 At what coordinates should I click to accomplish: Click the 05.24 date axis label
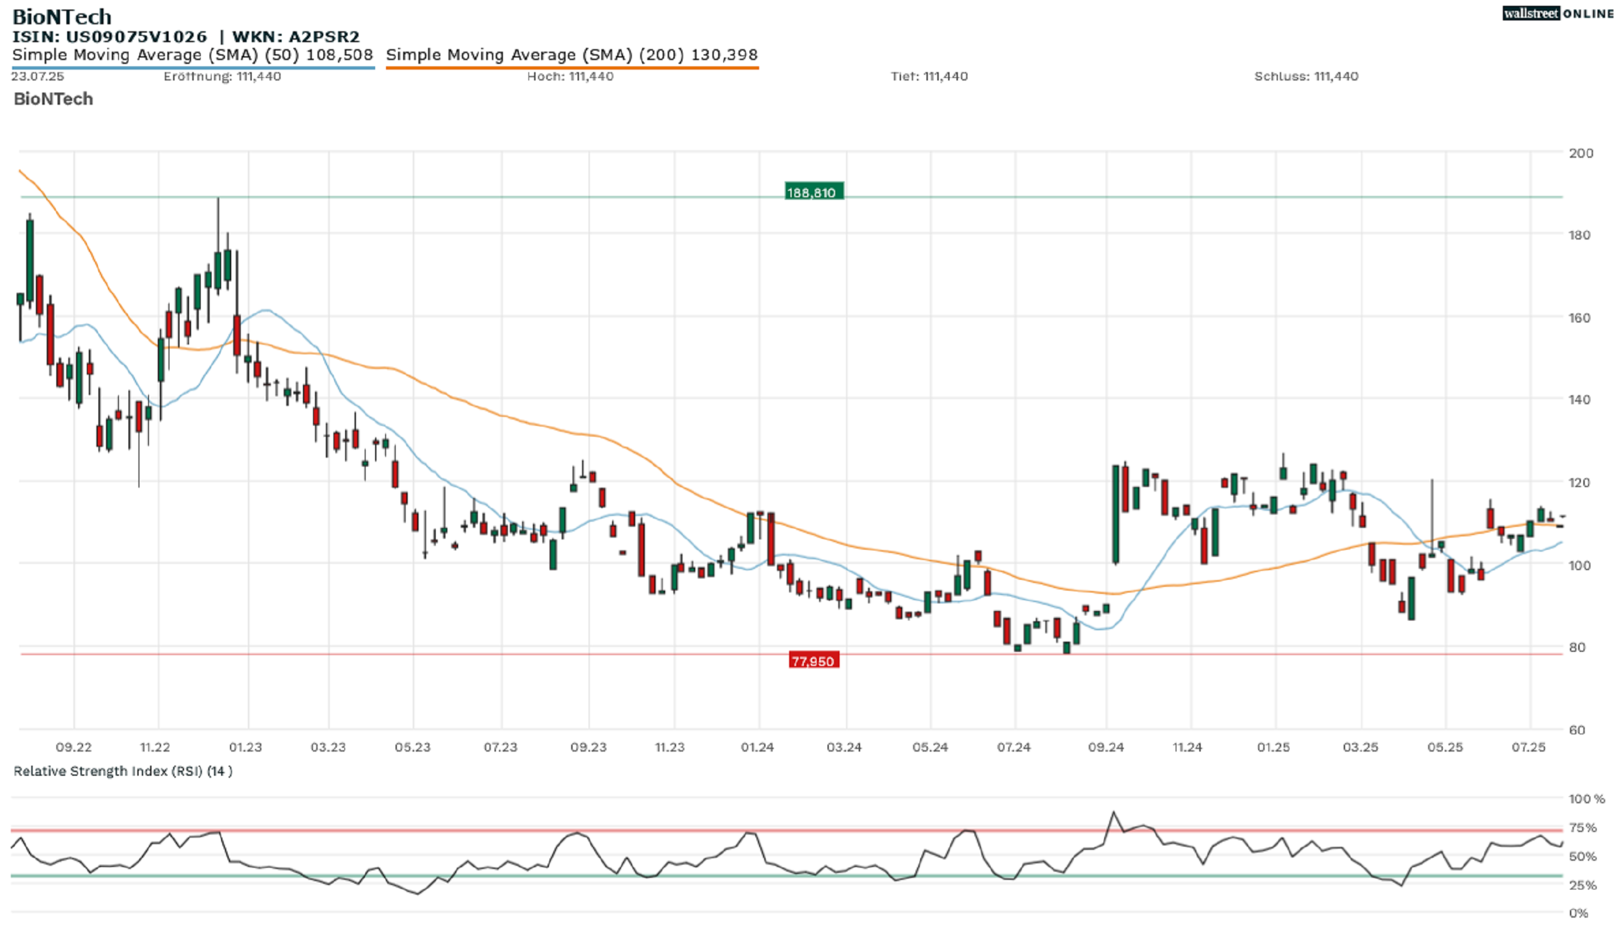(930, 747)
